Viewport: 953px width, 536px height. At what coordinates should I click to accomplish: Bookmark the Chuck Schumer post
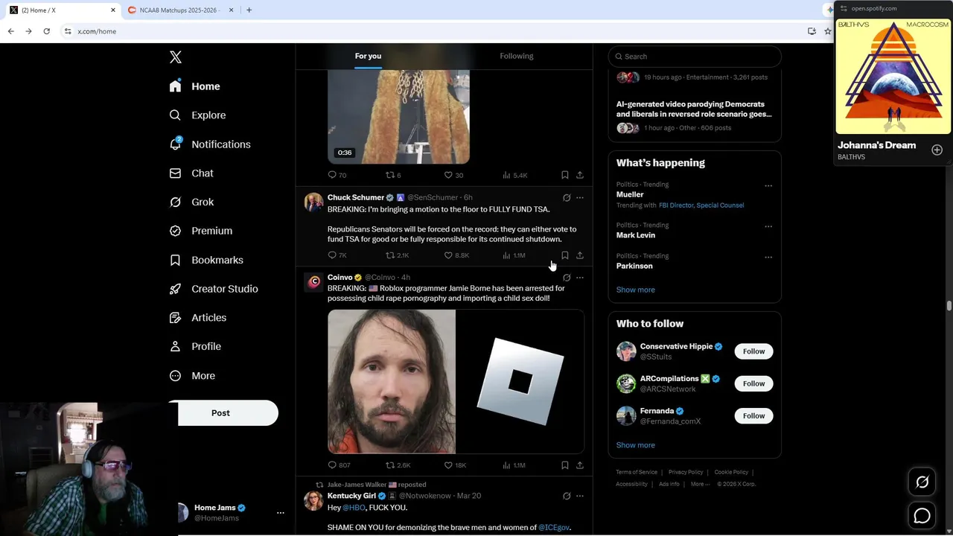coord(565,255)
